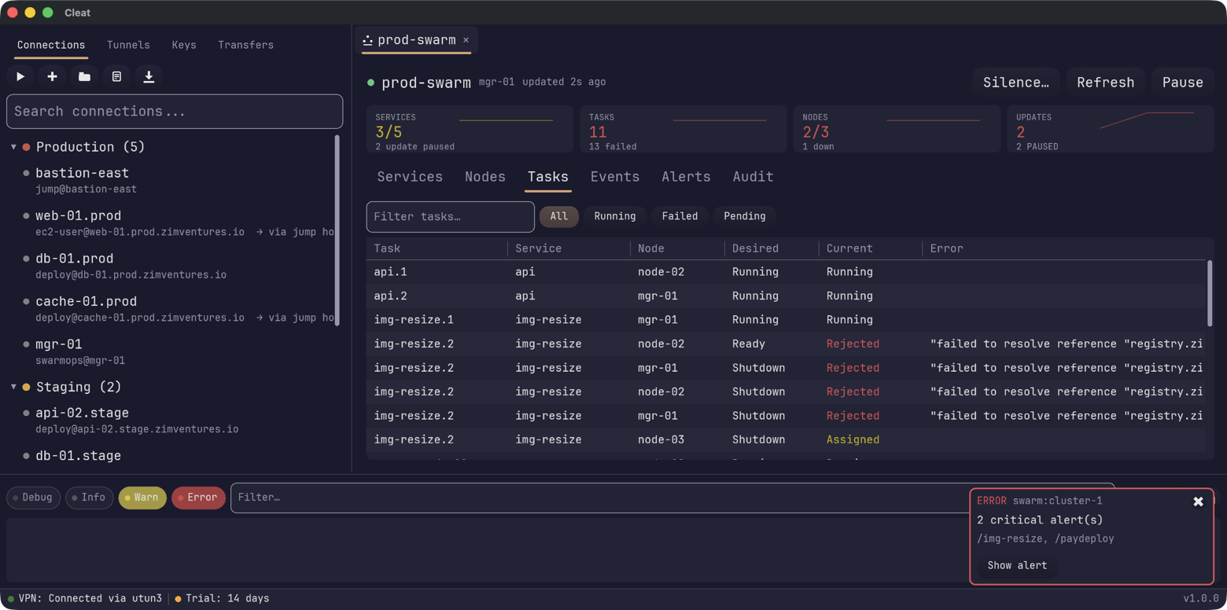1227x610 pixels.
Task: Switch to the Services tab
Action: click(410, 177)
